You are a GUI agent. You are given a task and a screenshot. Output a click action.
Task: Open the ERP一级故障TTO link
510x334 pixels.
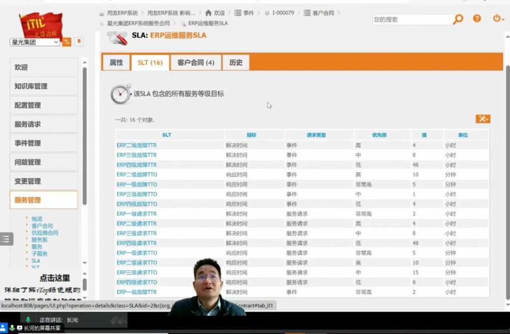click(136, 184)
